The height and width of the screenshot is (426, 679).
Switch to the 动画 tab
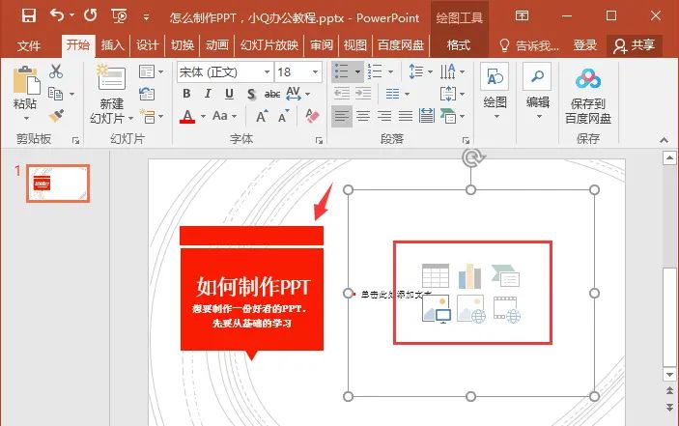click(x=217, y=44)
